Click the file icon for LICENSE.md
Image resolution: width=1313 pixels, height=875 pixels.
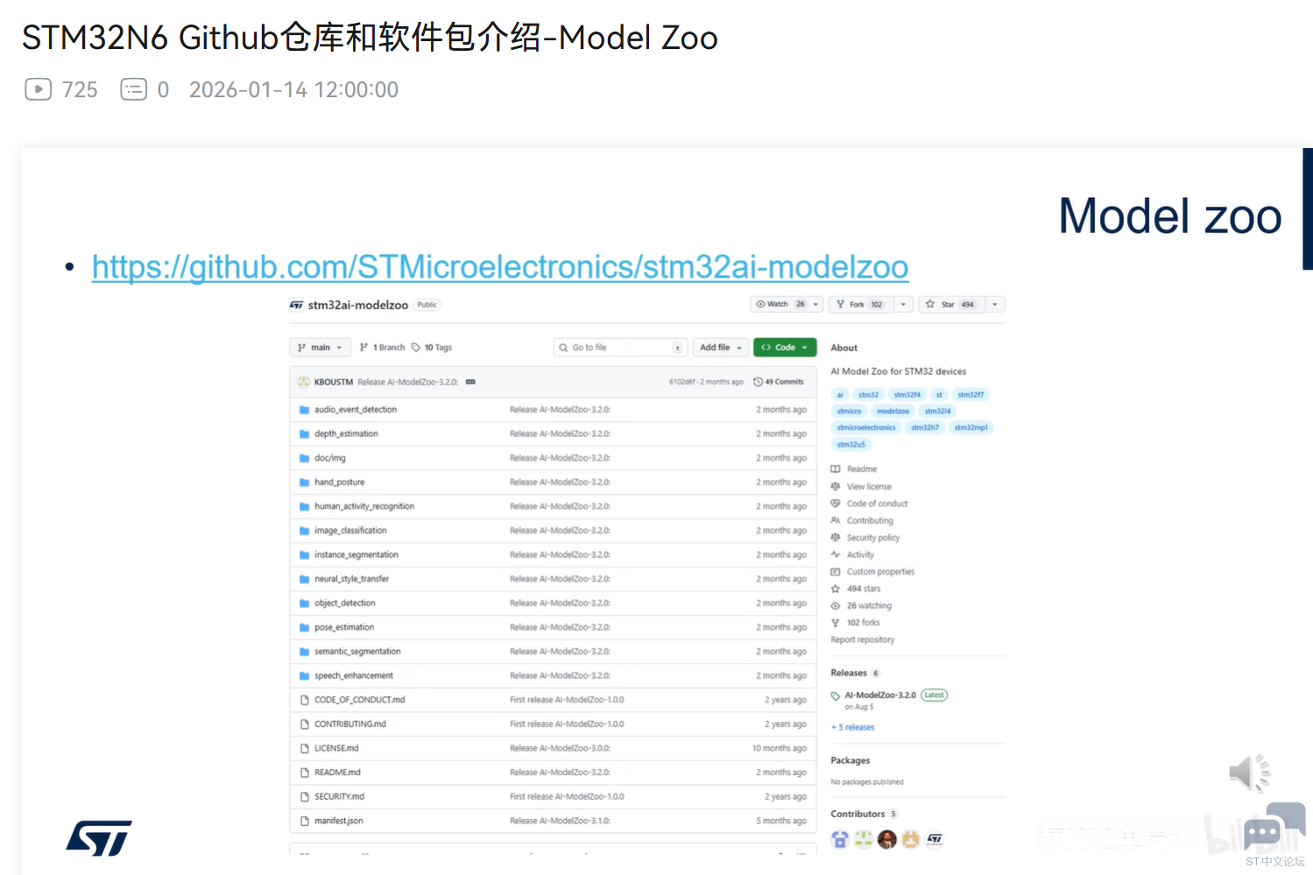[x=305, y=749]
